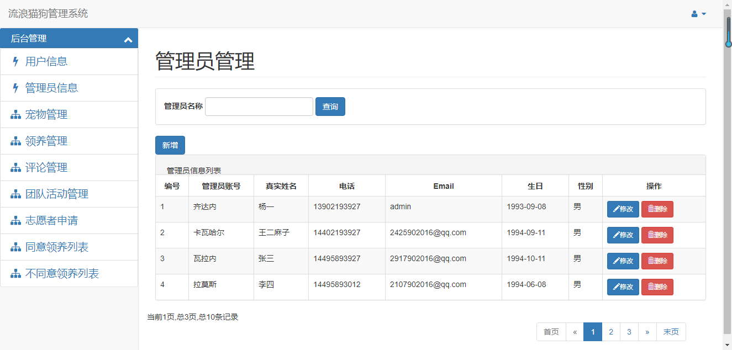
Task: Click phone number 14495893012
Action: click(337, 284)
